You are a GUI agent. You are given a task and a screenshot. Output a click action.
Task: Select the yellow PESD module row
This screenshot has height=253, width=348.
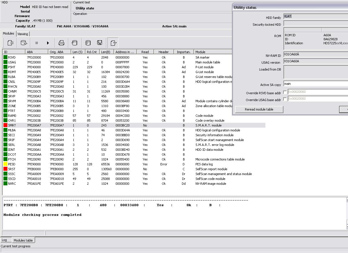[134, 164]
